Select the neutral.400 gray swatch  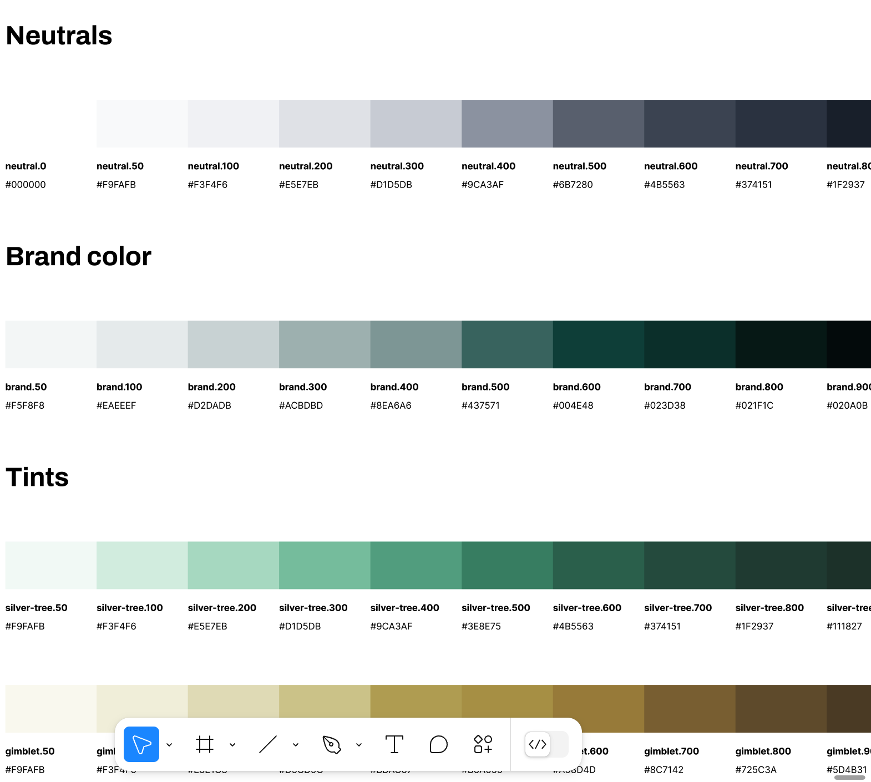click(x=507, y=124)
